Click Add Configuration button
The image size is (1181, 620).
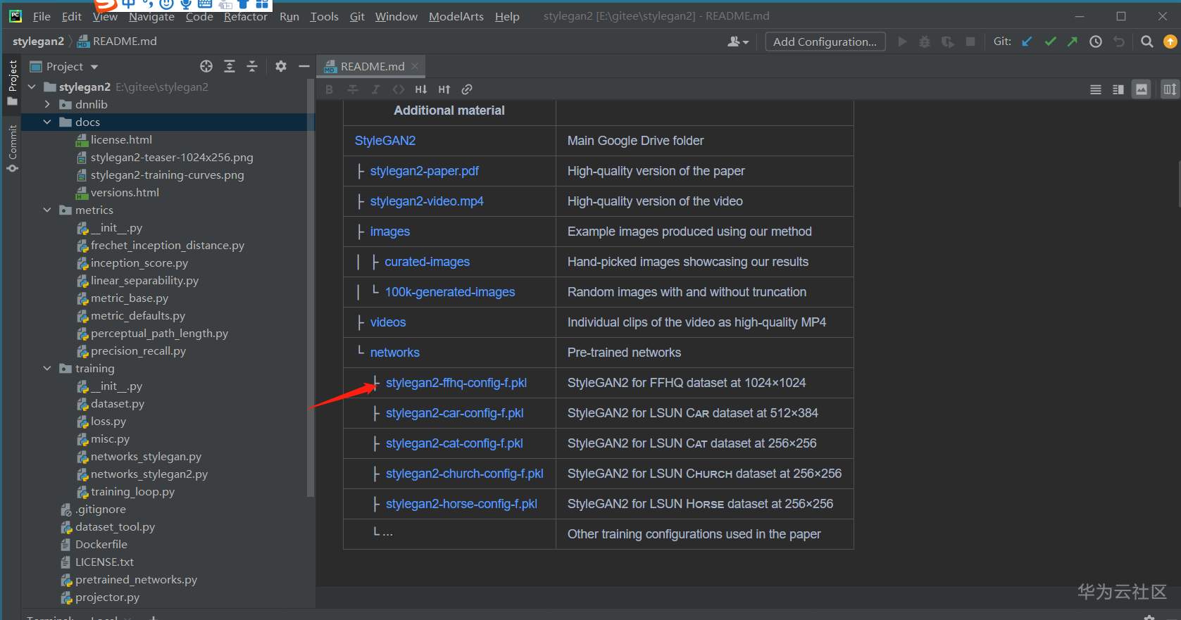click(x=824, y=42)
